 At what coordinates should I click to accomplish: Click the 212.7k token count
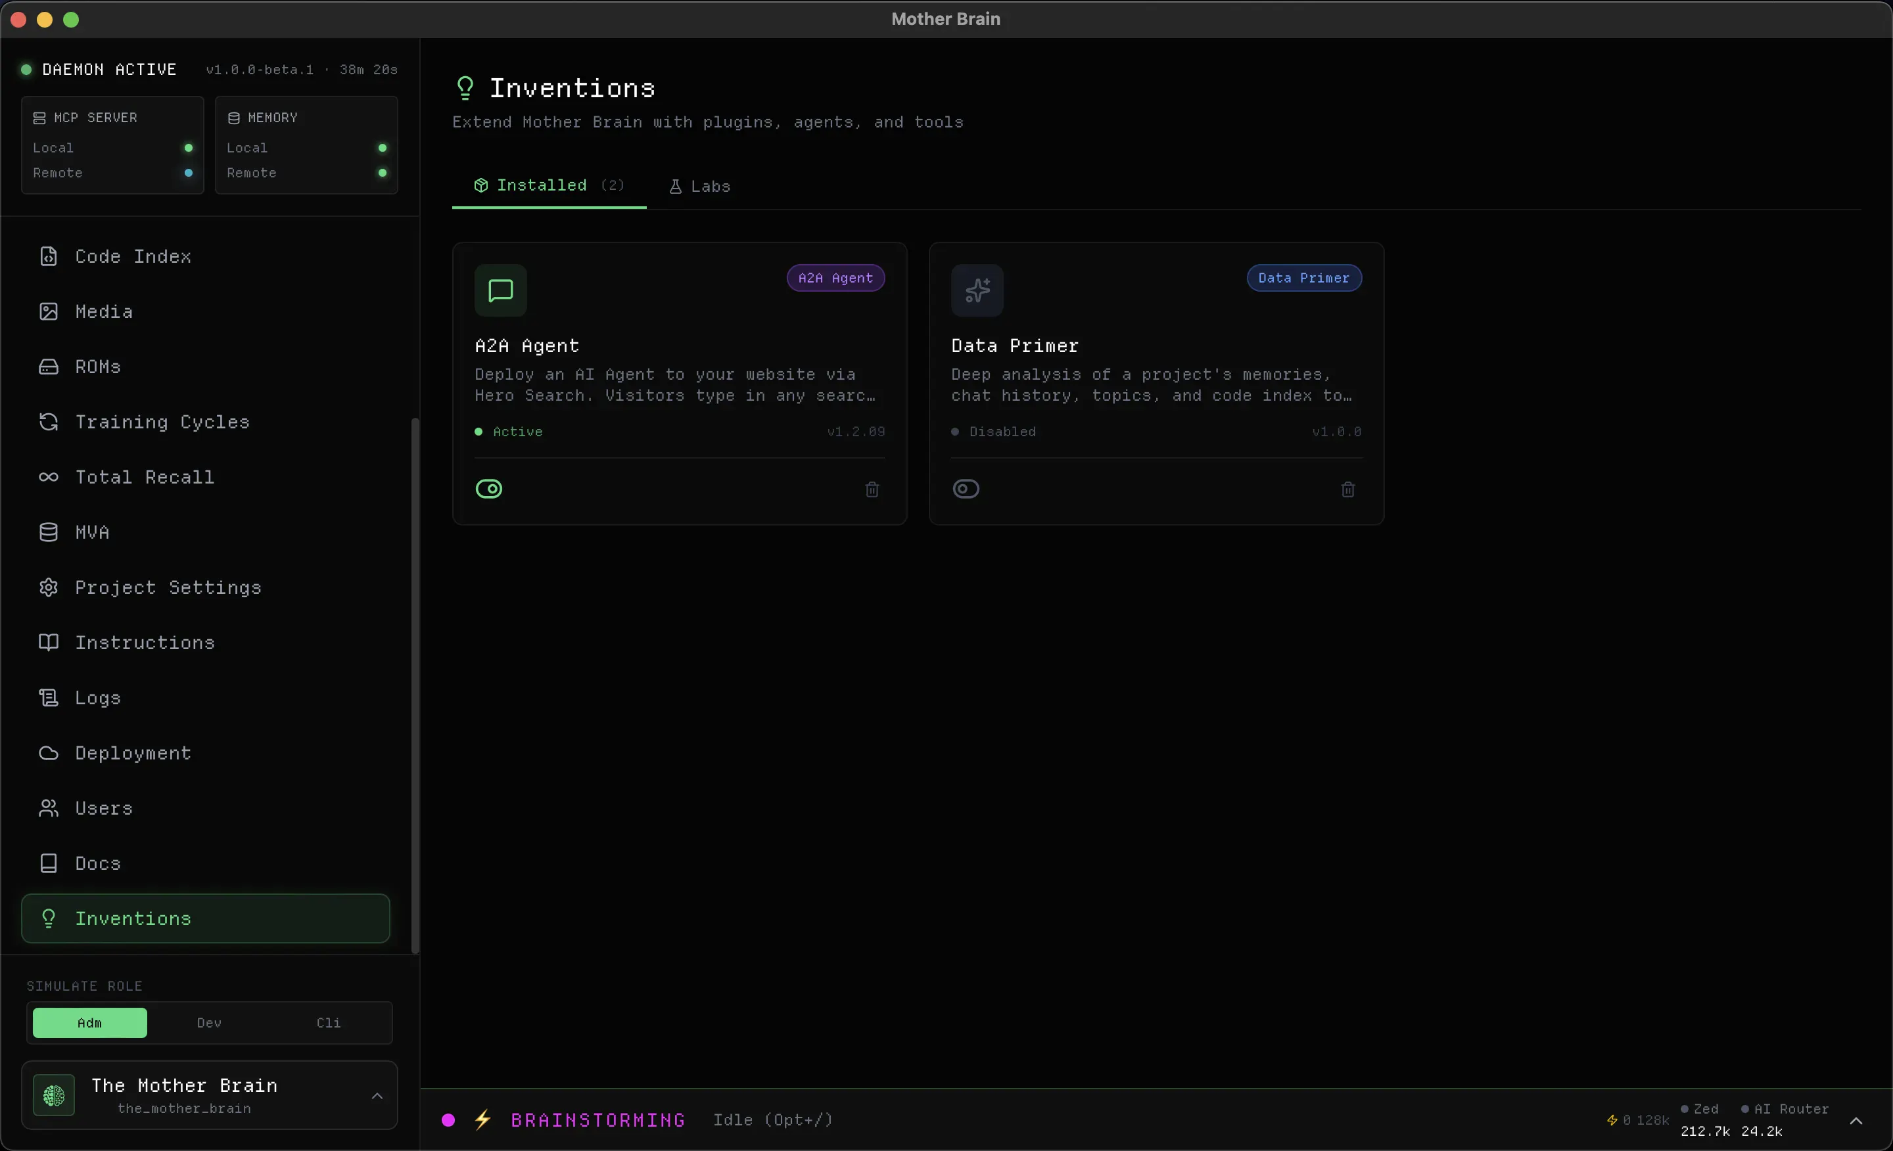[x=1705, y=1132]
